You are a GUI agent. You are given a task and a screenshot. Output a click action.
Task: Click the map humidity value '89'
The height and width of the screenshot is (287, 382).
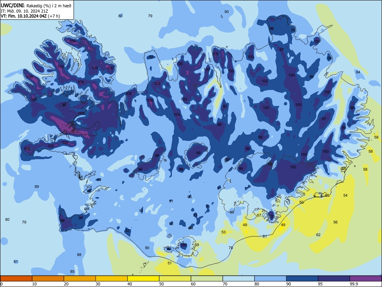[37, 186]
